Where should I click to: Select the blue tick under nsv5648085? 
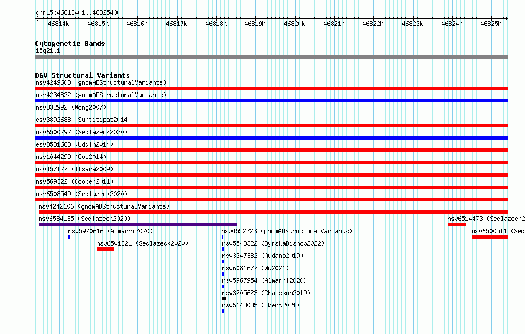(x=223, y=311)
